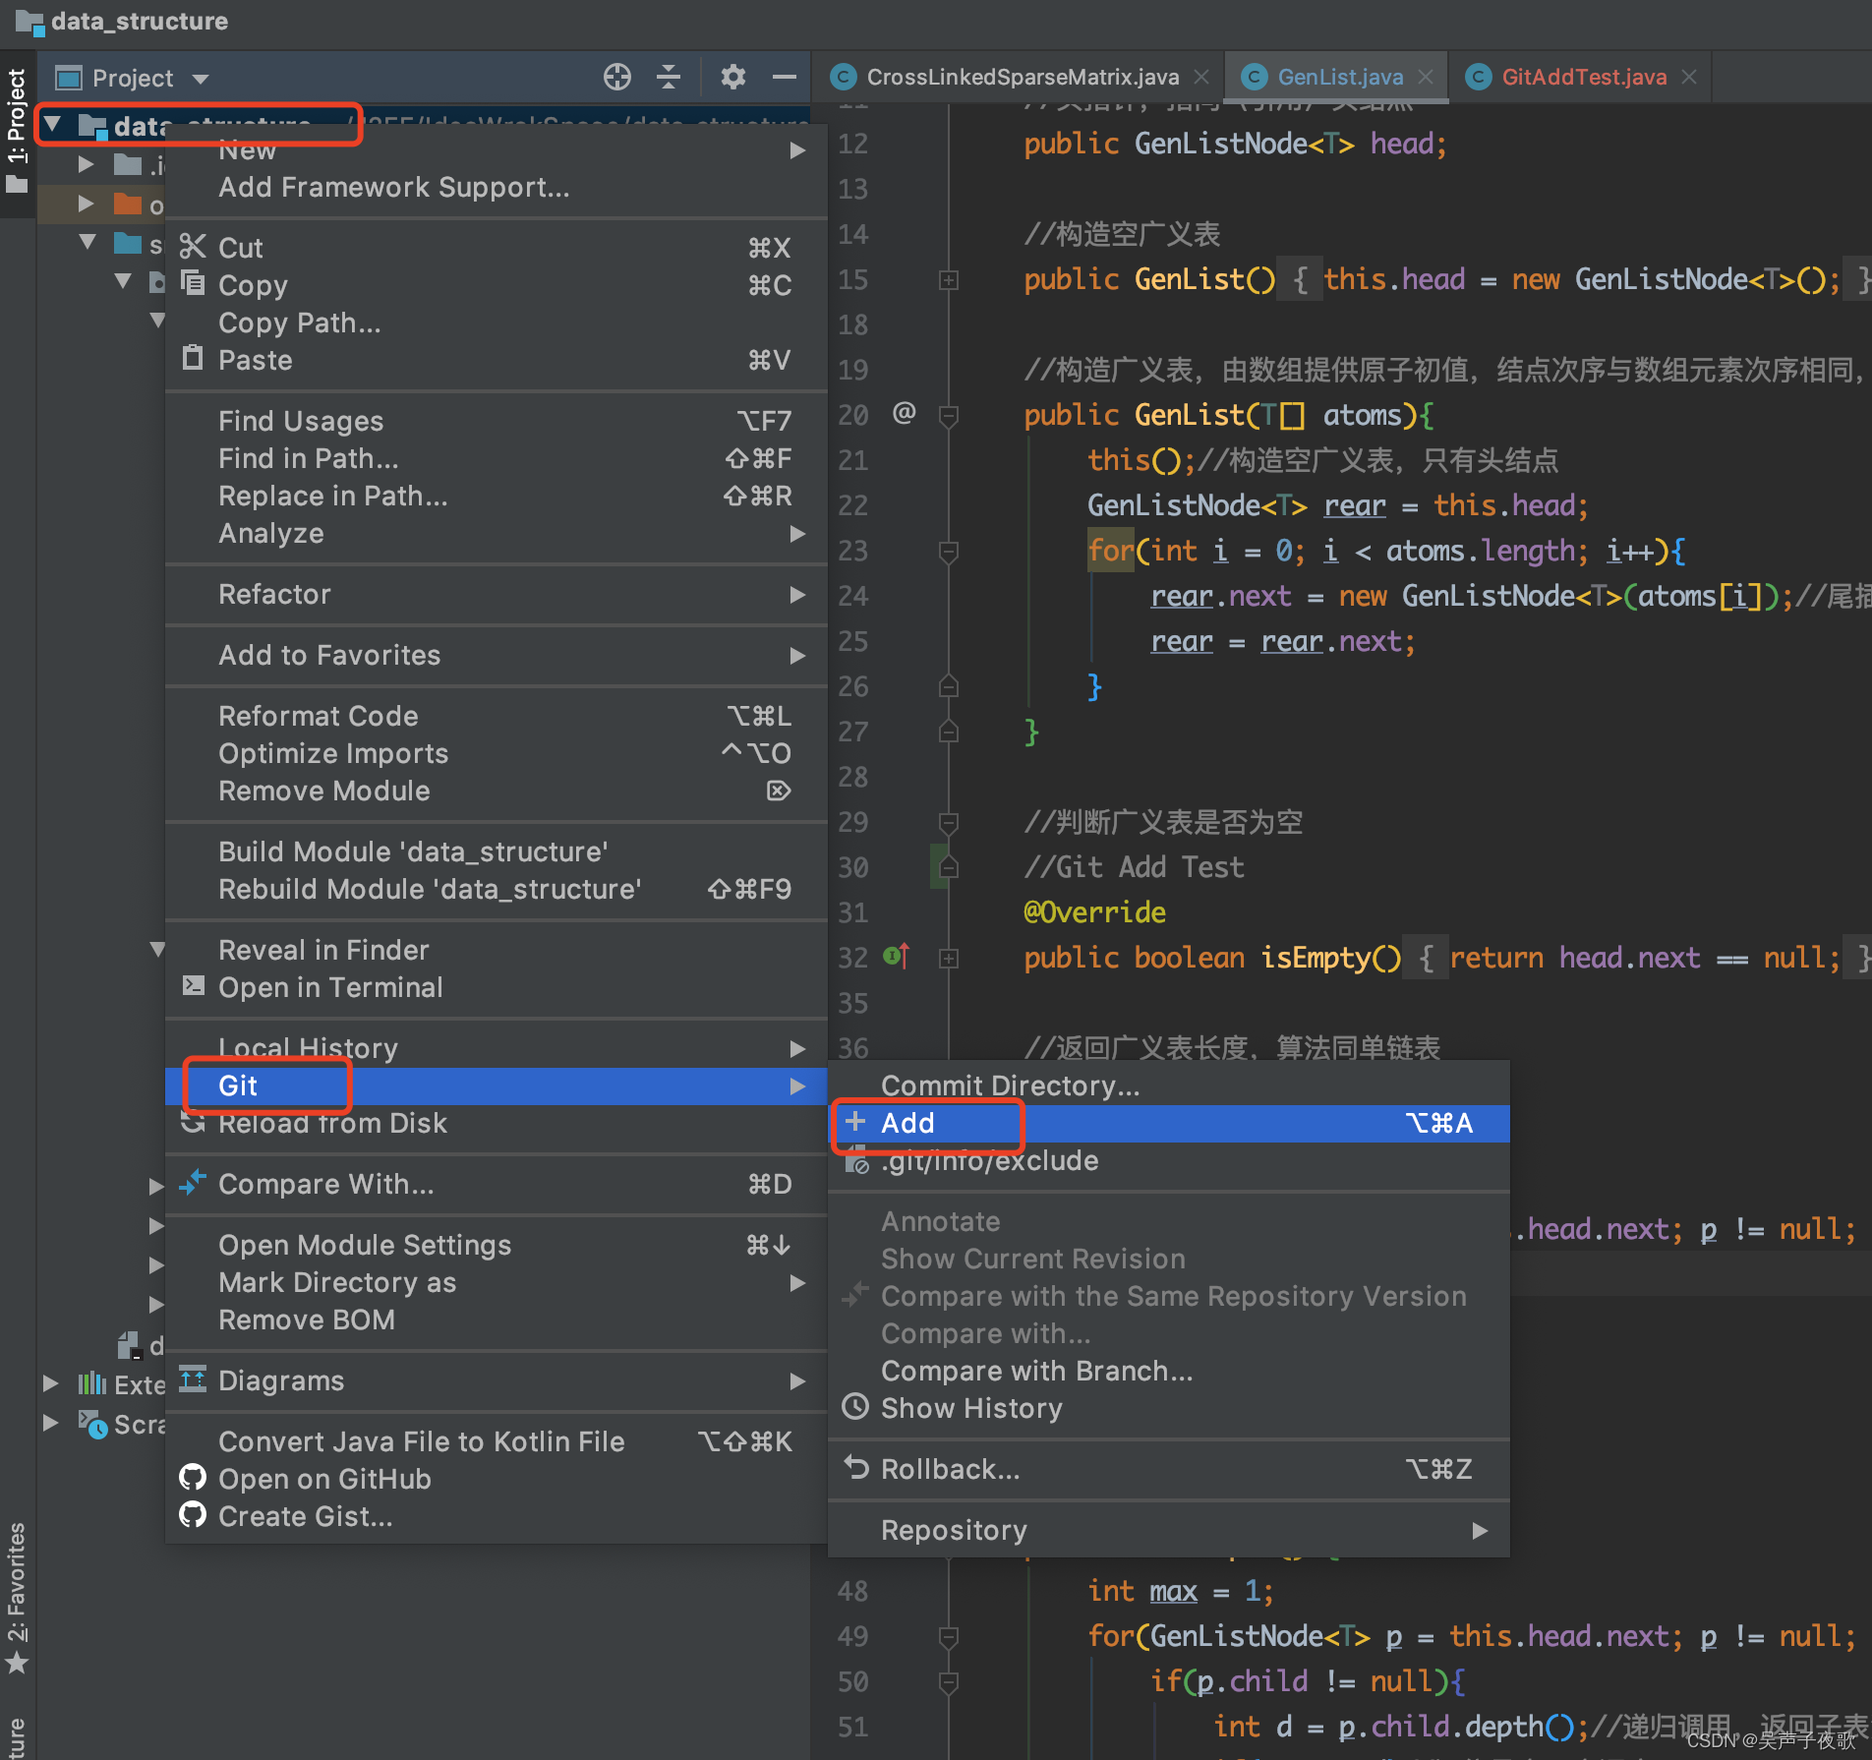
Task: Expand Scratches tree node
Action: pyautogui.click(x=50, y=1423)
